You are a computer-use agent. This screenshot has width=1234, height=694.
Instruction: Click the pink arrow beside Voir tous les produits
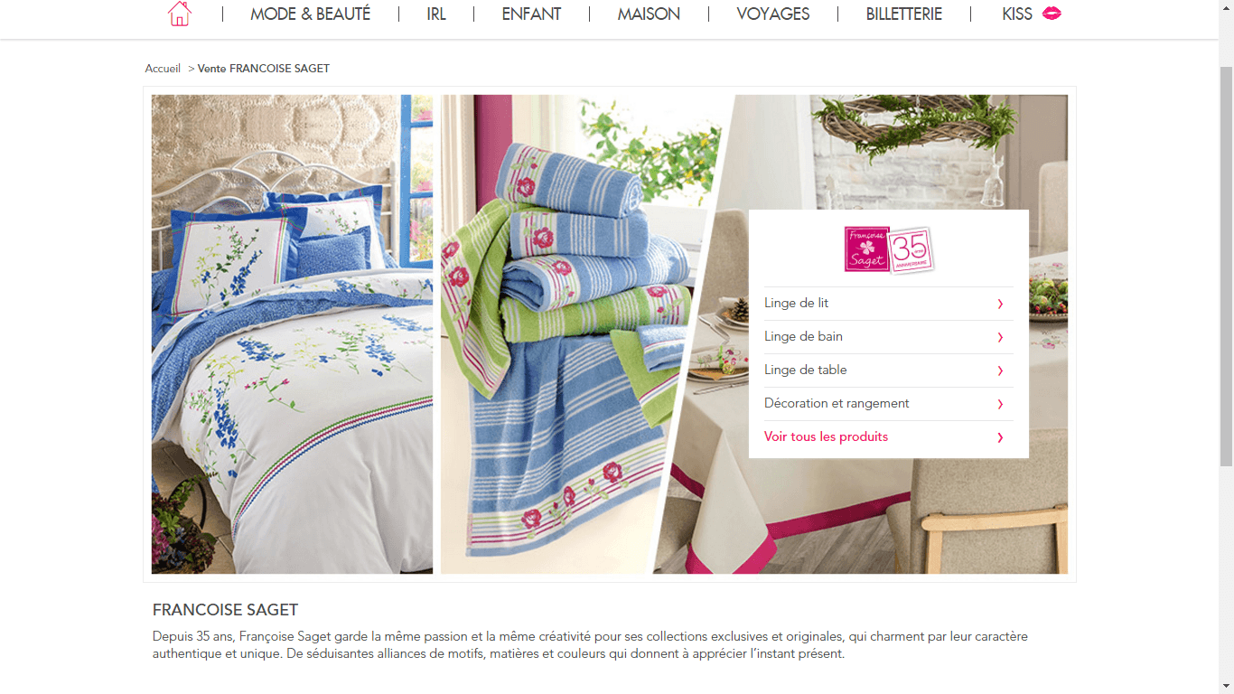pos(1000,437)
